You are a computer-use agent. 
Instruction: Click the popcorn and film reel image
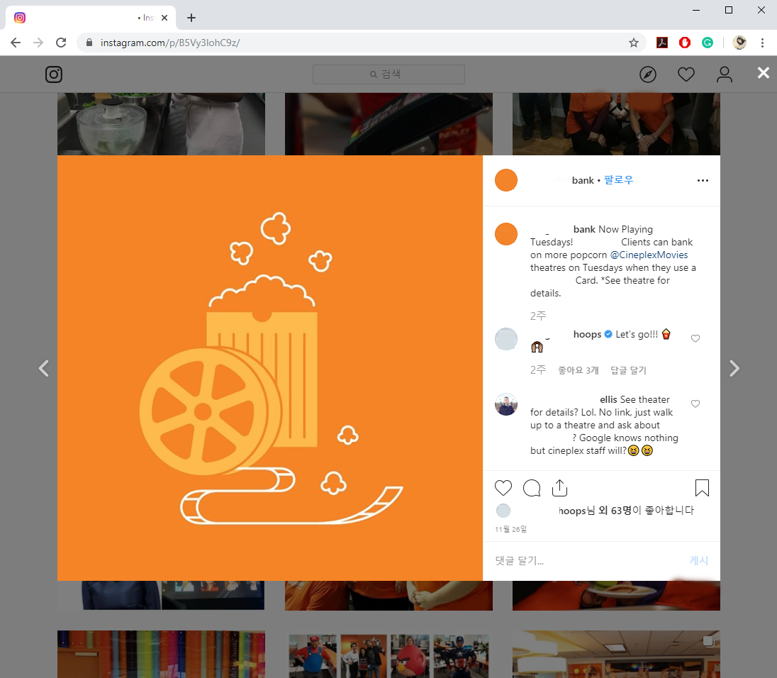coord(270,368)
